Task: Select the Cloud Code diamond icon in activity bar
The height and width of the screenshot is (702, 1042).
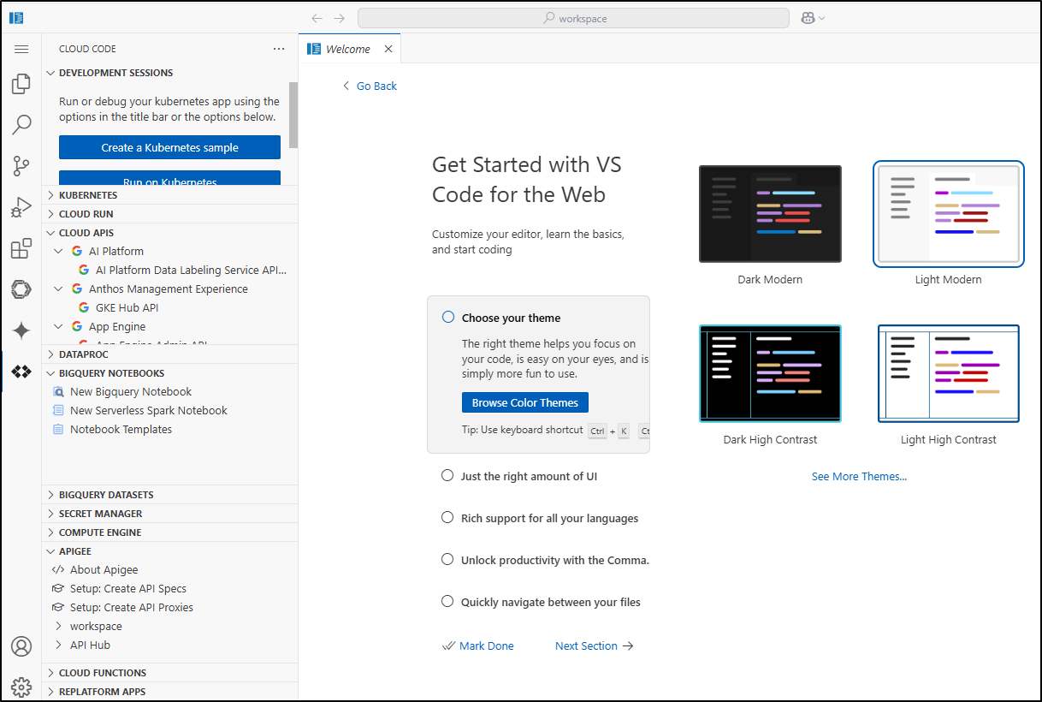Action: pyautogui.click(x=21, y=372)
